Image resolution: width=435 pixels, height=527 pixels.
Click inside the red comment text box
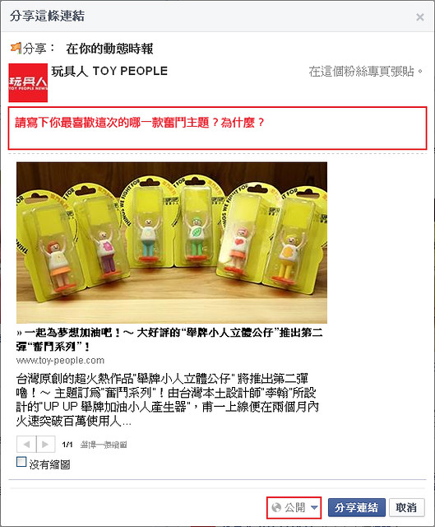click(217, 128)
